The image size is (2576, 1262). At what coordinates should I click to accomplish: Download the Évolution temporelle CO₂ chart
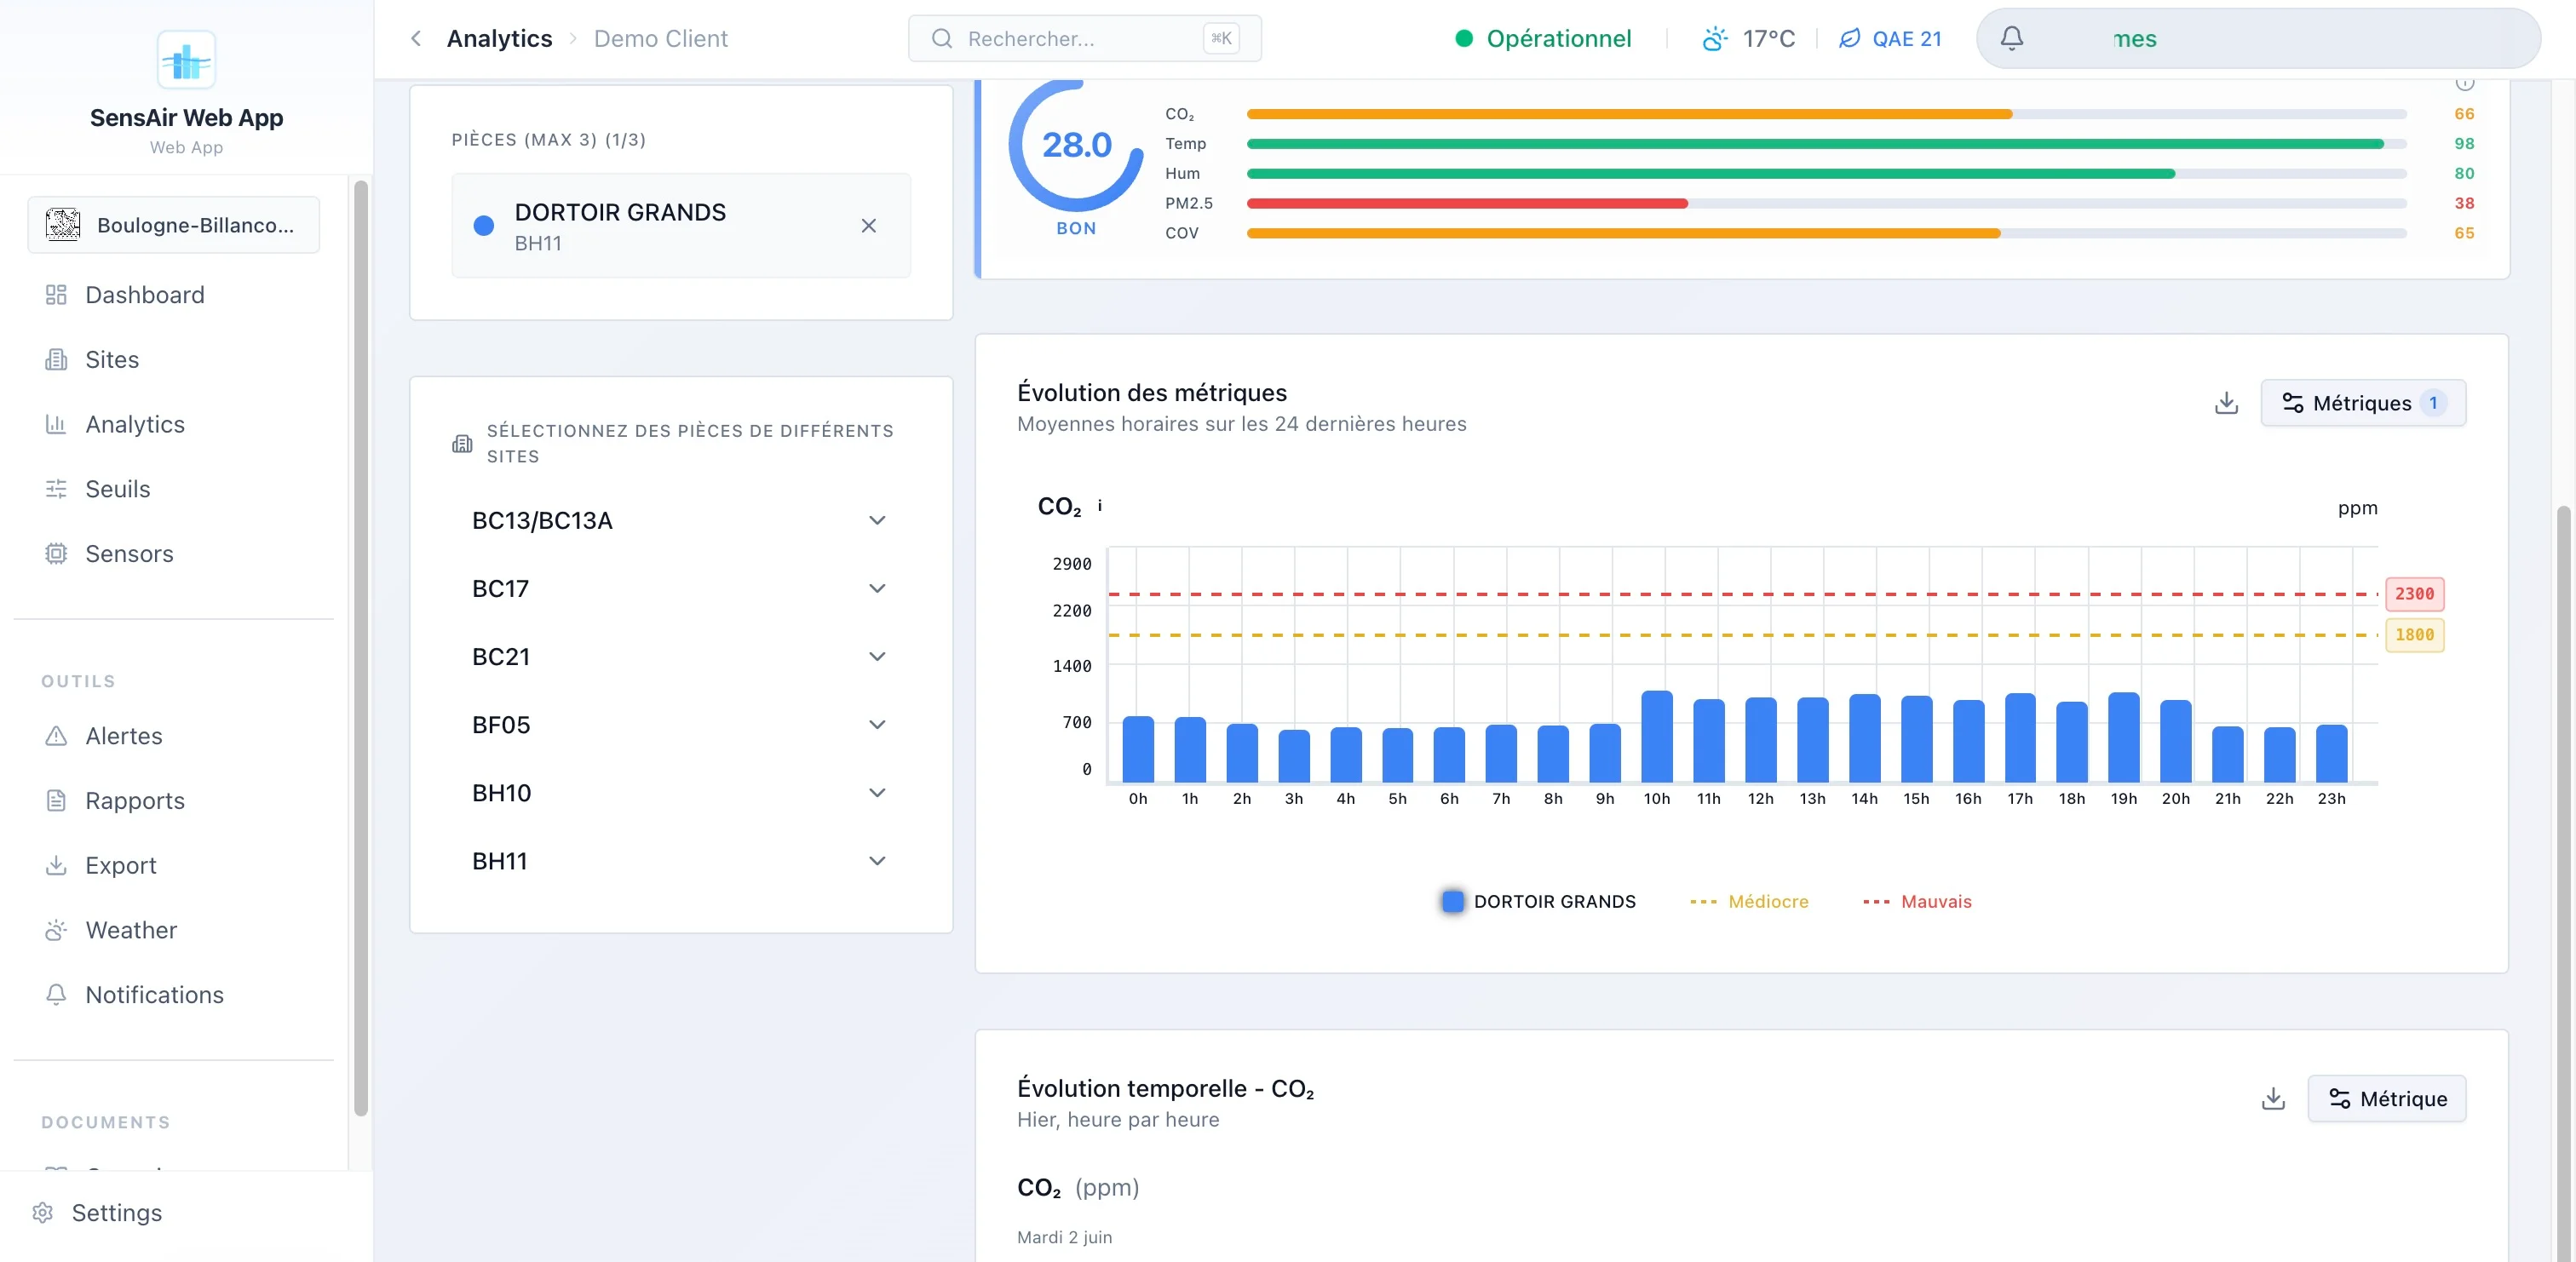click(2273, 1099)
